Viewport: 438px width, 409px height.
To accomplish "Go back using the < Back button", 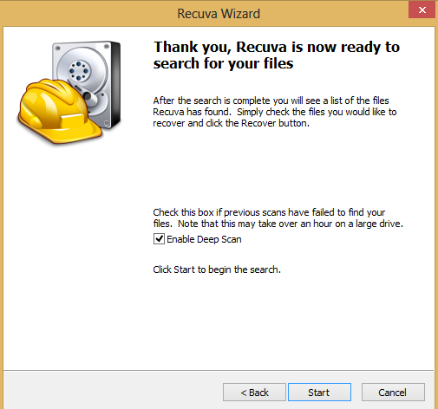I will 254,392.
